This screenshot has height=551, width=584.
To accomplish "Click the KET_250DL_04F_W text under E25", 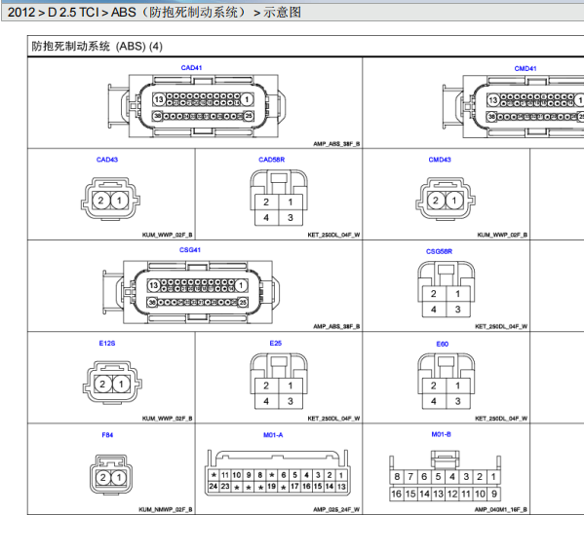I will (333, 419).
